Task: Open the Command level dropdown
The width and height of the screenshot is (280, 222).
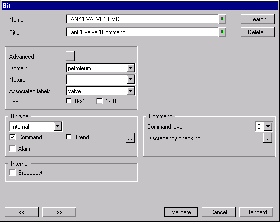Action: 268,126
